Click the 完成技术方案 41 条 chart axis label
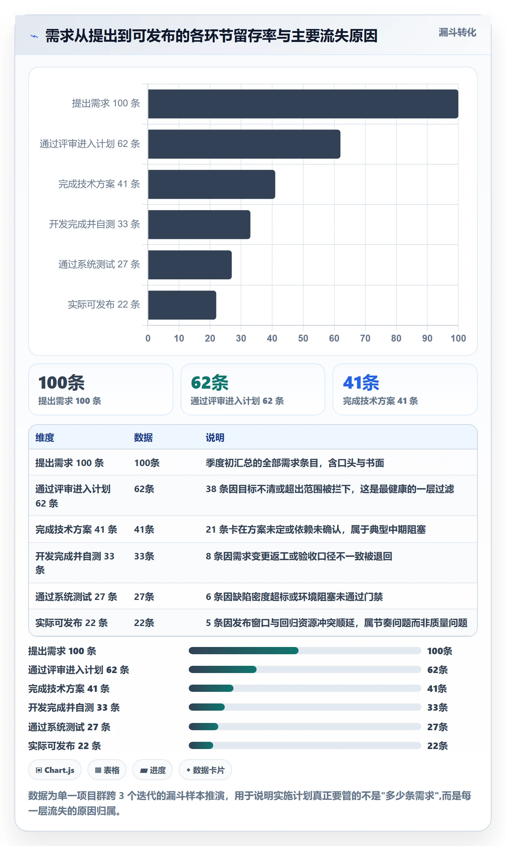Screen dimensions: 506x846 [99, 184]
